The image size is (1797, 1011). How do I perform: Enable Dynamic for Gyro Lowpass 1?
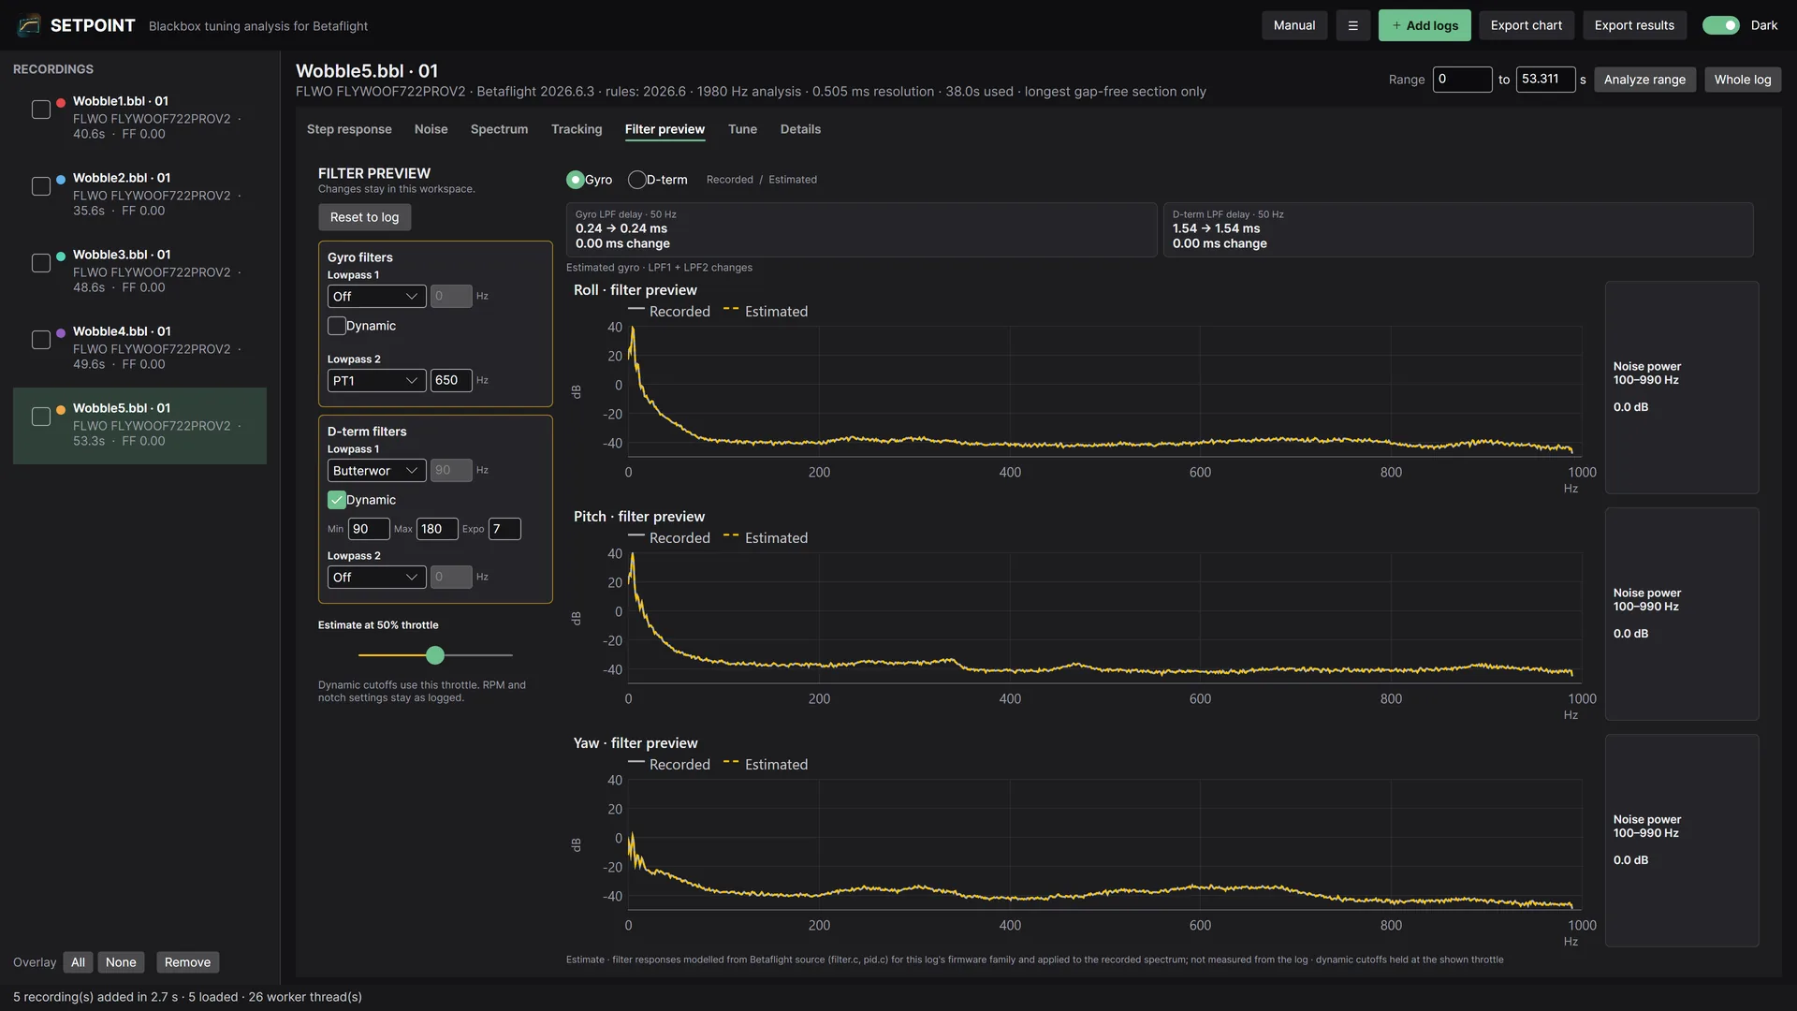[337, 326]
